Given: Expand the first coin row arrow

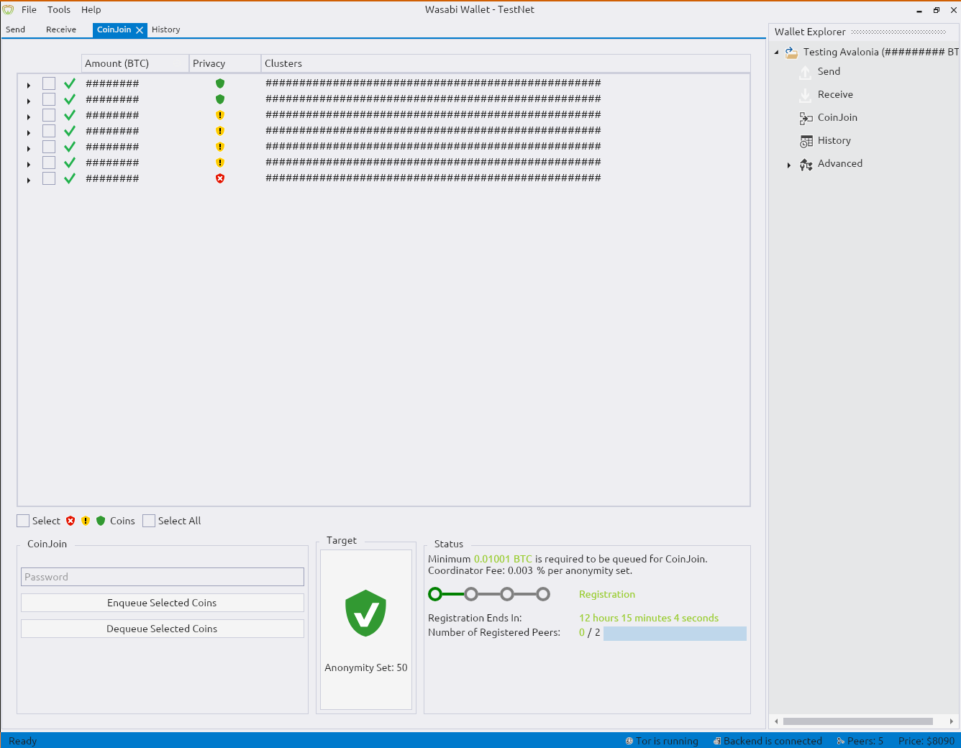Looking at the screenshot, I should click(x=29, y=86).
